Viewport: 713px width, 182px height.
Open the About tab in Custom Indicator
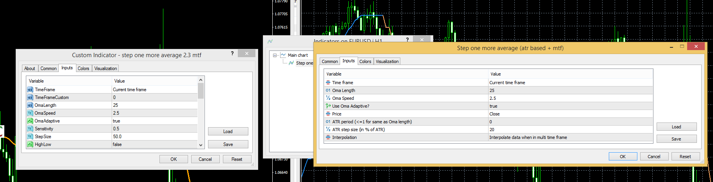(x=30, y=68)
